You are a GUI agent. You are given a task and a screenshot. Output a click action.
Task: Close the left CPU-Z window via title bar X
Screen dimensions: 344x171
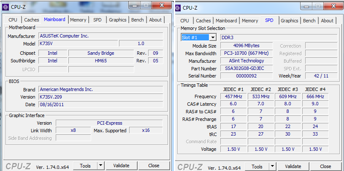[x=162, y=5]
